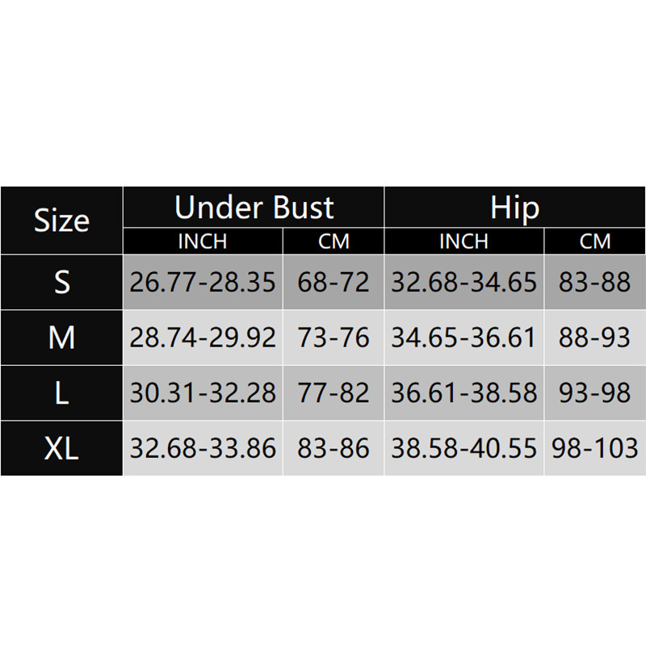The image size is (646, 646).
Task: Click the L size row label
Action: 61,392
